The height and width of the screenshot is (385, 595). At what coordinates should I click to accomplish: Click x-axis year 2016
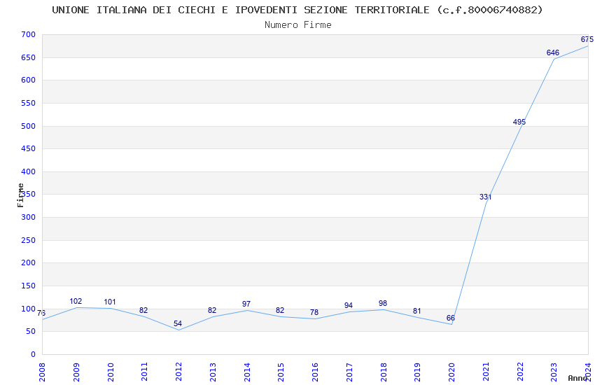tap(315, 372)
